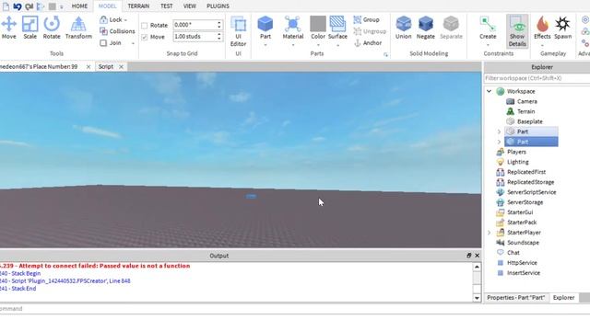Open the Join dropdown arrow
Image resolution: width=590 pixels, height=331 pixels.
click(133, 43)
